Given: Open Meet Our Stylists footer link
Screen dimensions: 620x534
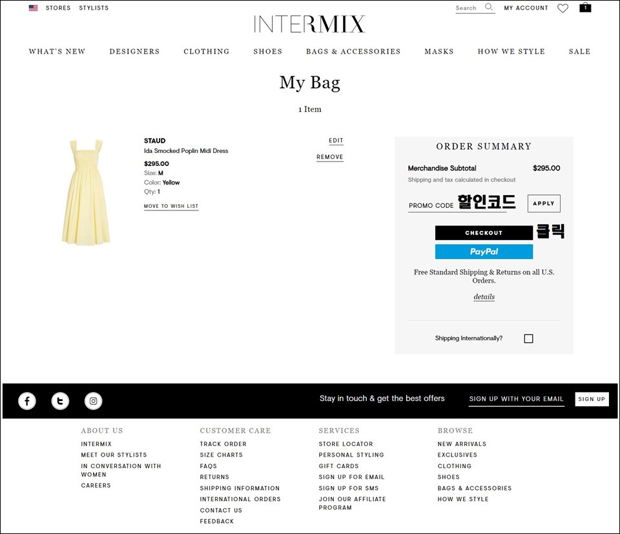Looking at the screenshot, I should click(114, 455).
